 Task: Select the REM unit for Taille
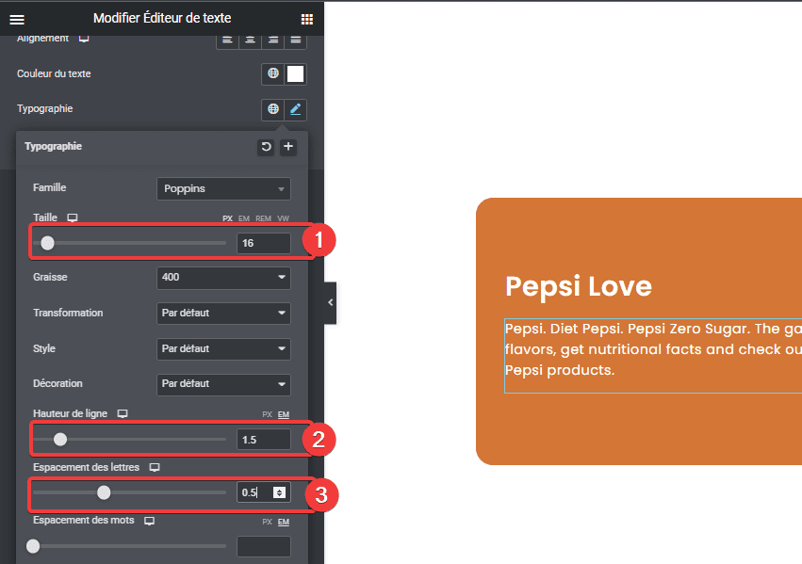point(264,218)
